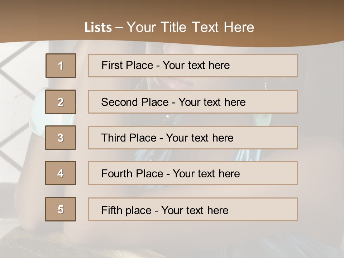Image resolution: width=344 pixels, height=258 pixels.
Task: Edit the 'Third Place' text box
Action: click(x=193, y=138)
